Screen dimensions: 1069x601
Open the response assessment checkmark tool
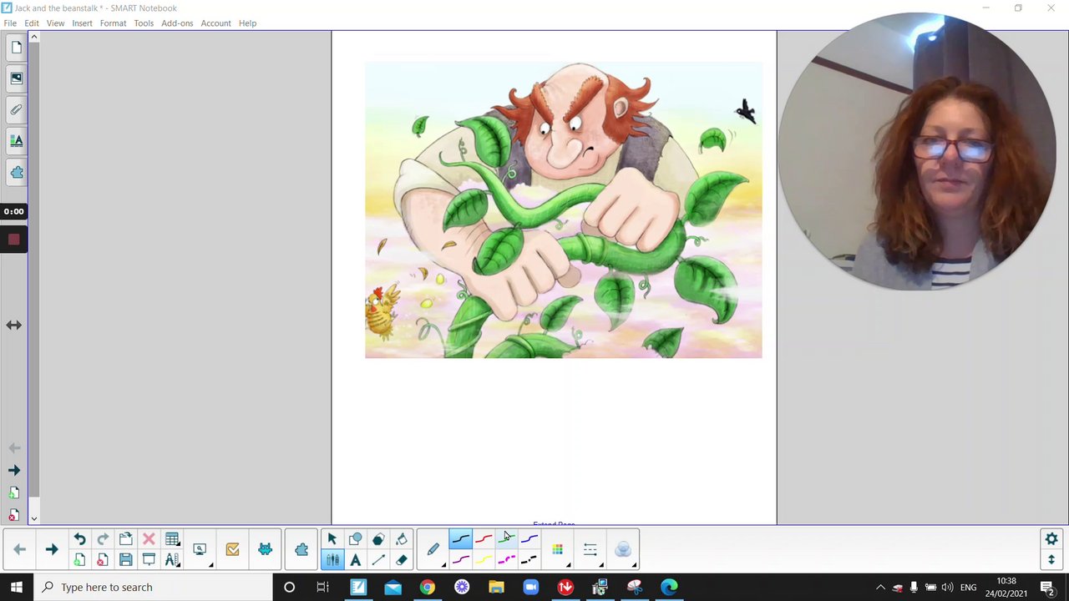tap(232, 549)
